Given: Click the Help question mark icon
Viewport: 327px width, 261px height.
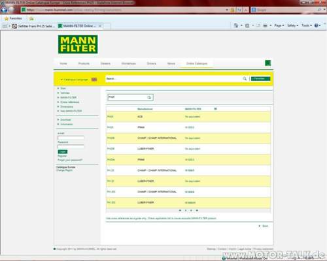Looking at the screenshot, I should click(x=316, y=25).
